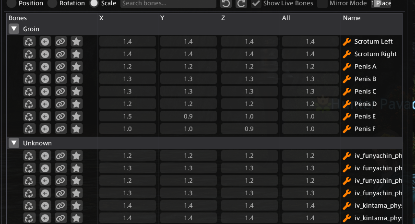The height and width of the screenshot is (224, 415).
Task: Collapse the Groin bone group
Action: point(14,29)
